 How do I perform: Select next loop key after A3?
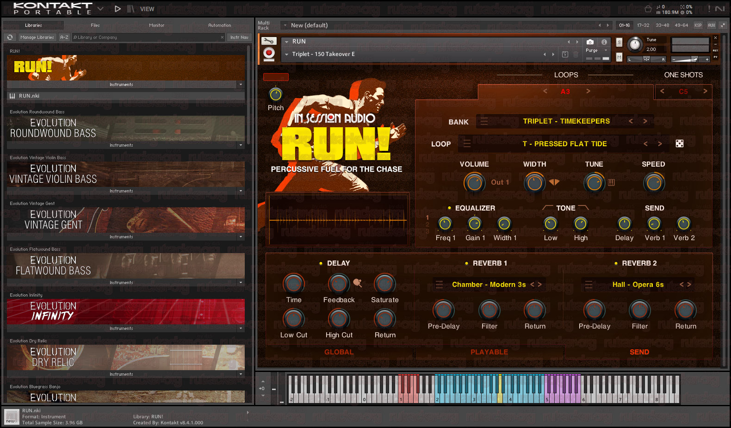pyautogui.click(x=588, y=91)
